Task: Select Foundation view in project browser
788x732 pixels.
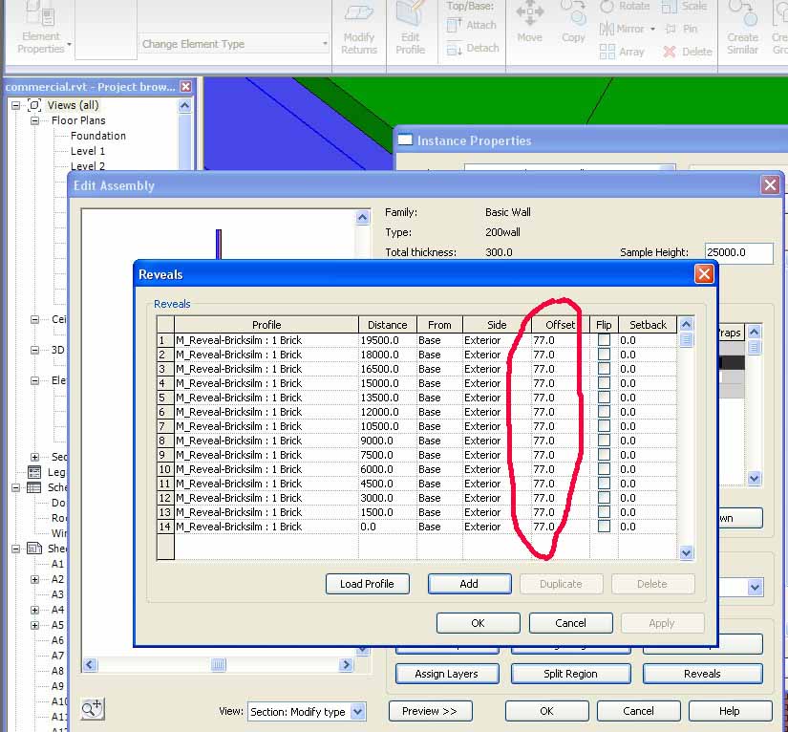Action: tap(98, 136)
